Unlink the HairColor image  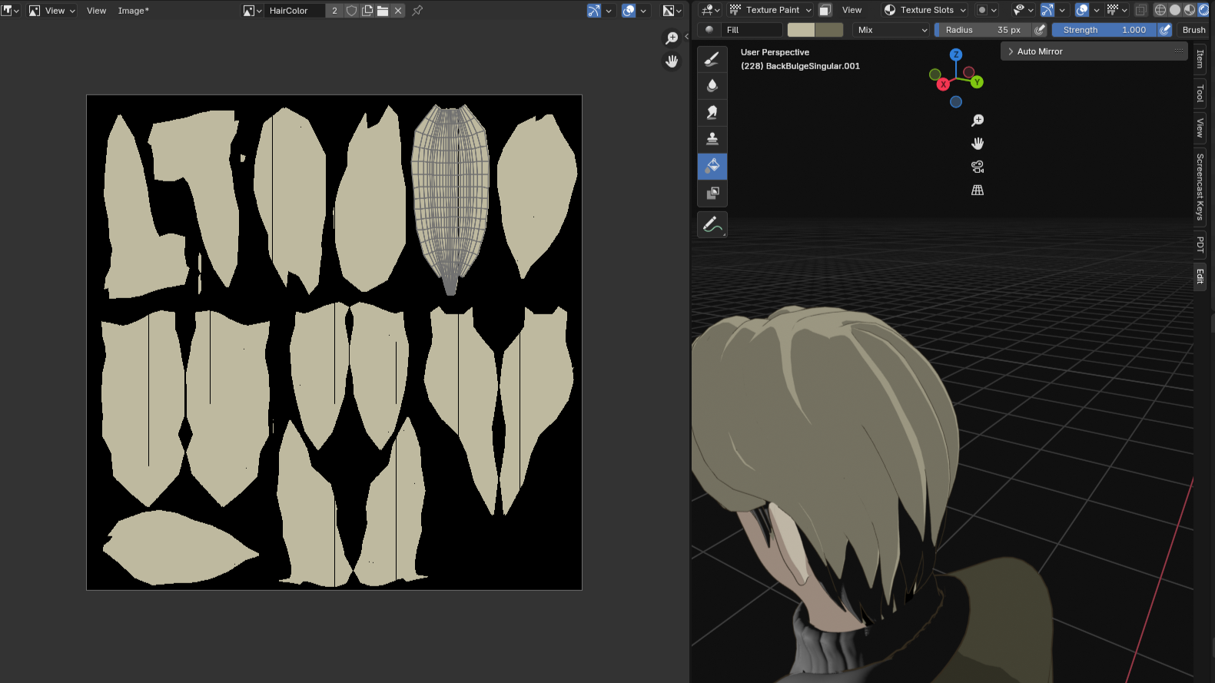[398, 11]
